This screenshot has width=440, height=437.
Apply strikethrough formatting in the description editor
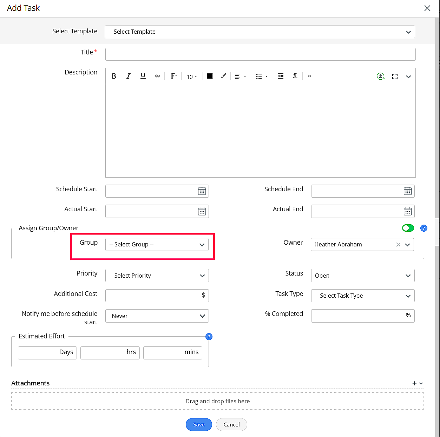coord(157,76)
